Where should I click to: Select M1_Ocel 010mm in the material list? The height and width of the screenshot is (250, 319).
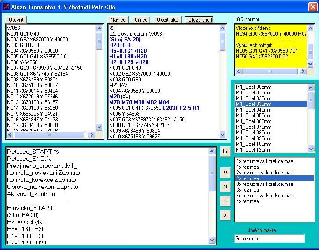click(x=271, y=93)
